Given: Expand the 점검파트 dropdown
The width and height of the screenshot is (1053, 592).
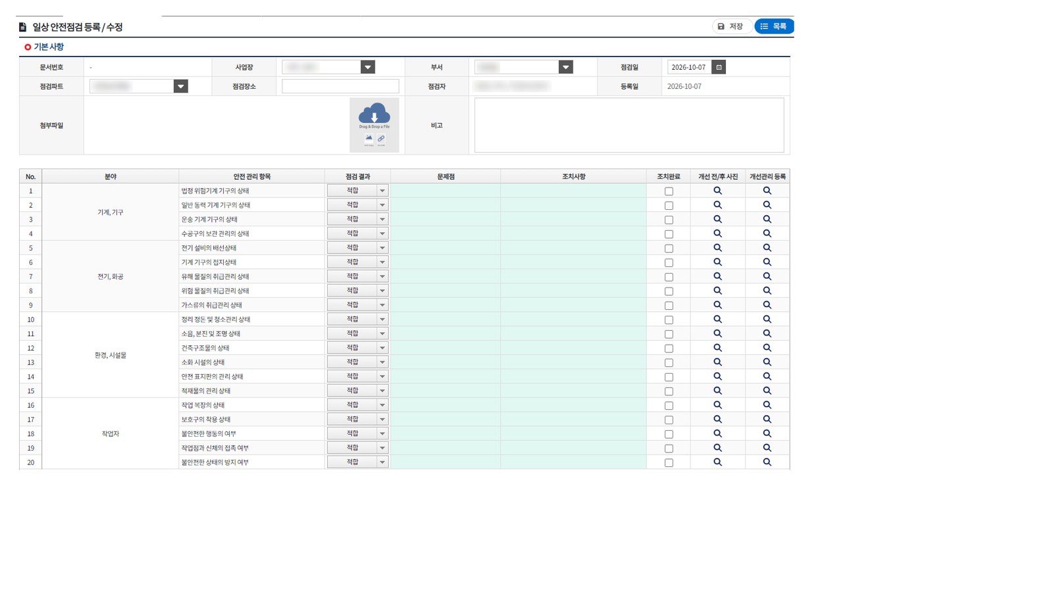Looking at the screenshot, I should coord(139,86).
